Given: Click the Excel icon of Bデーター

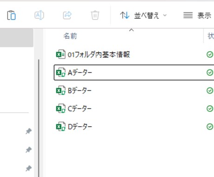Looking at the screenshot, I should tap(60, 90).
